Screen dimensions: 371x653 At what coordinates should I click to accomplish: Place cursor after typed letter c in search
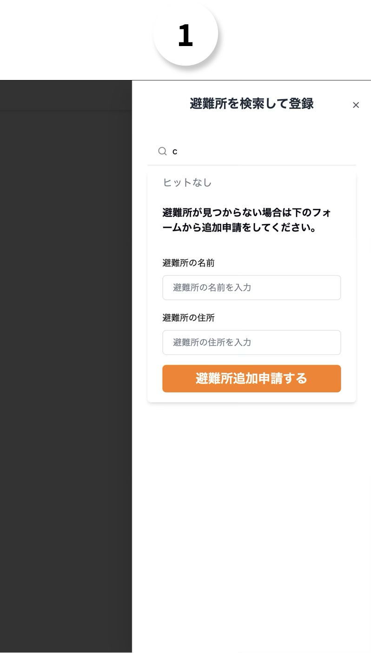pyautogui.click(x=178, y=152)
